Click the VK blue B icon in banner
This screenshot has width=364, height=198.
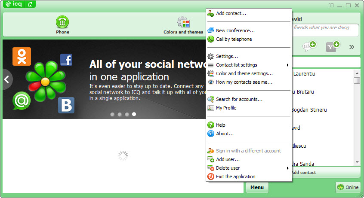point(66,105)
